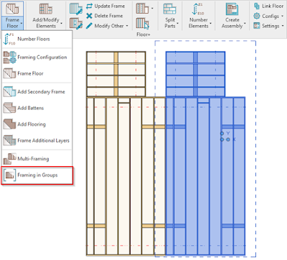Viewport: 287px width, 260px height.
Task: Select Frame Floor from dropdown menu
Action: (x=37, y=73)
